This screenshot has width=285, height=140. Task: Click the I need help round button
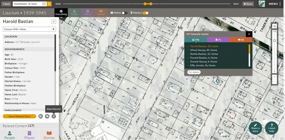272,128
